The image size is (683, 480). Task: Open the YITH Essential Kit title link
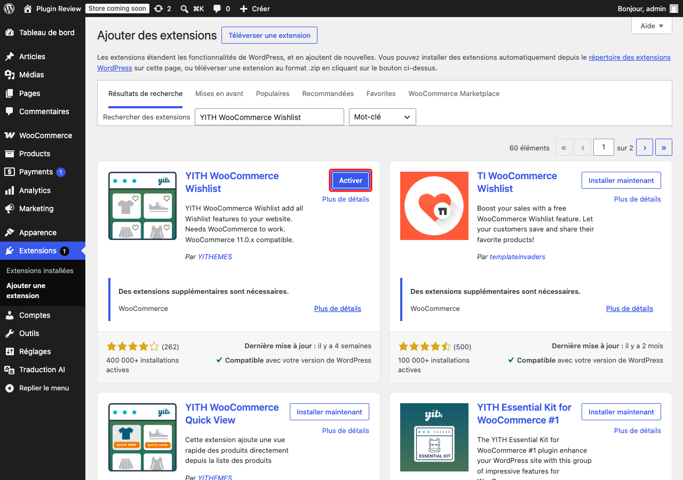pos(524,414)
